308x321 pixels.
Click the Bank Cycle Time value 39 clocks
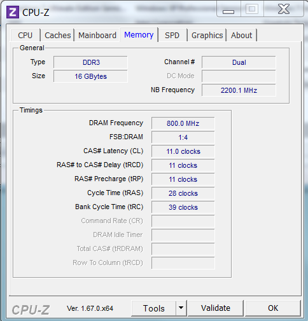tap(183, 207)
